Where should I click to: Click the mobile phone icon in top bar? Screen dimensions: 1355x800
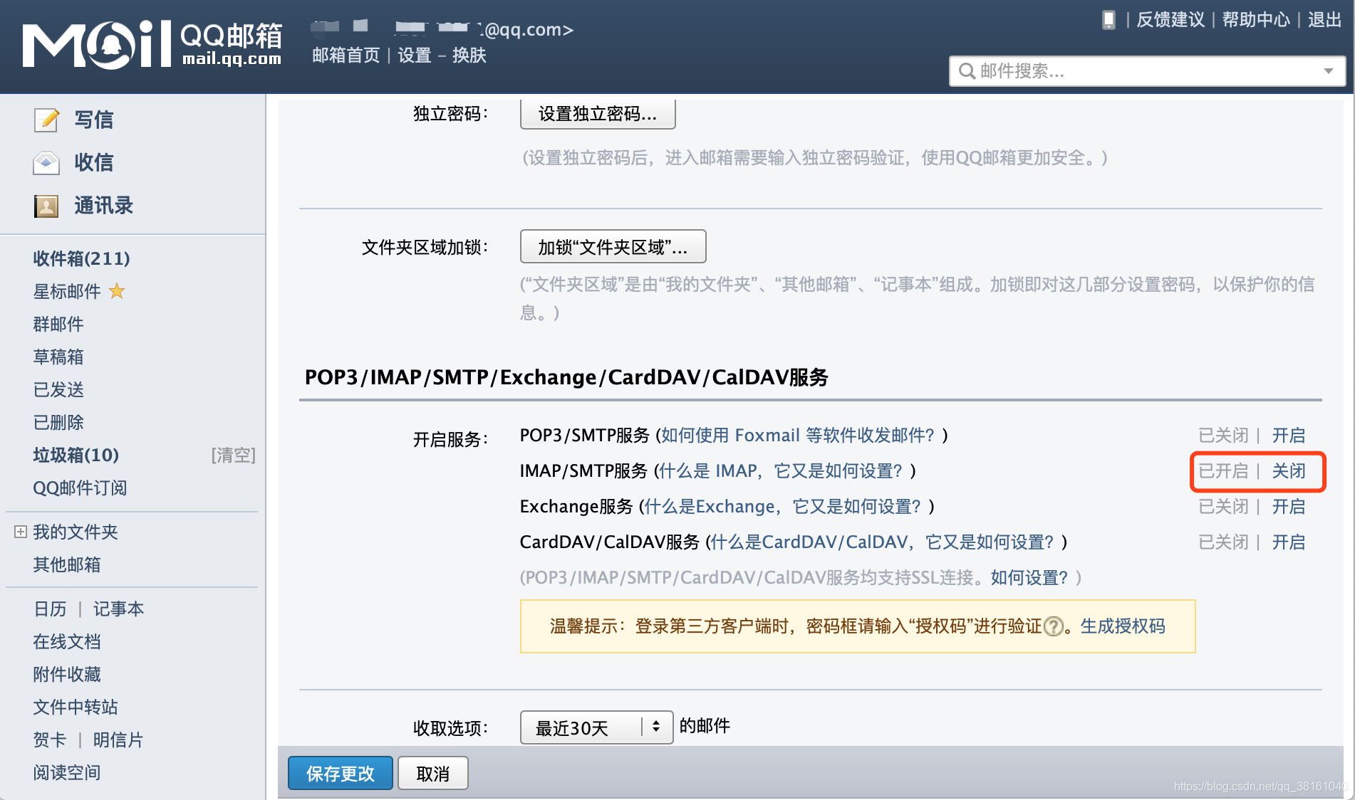(x=1109, y=20)
